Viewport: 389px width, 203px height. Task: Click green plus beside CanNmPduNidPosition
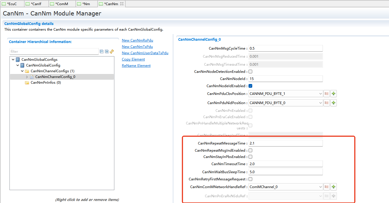pyautogui.click(x=333, y=103)
